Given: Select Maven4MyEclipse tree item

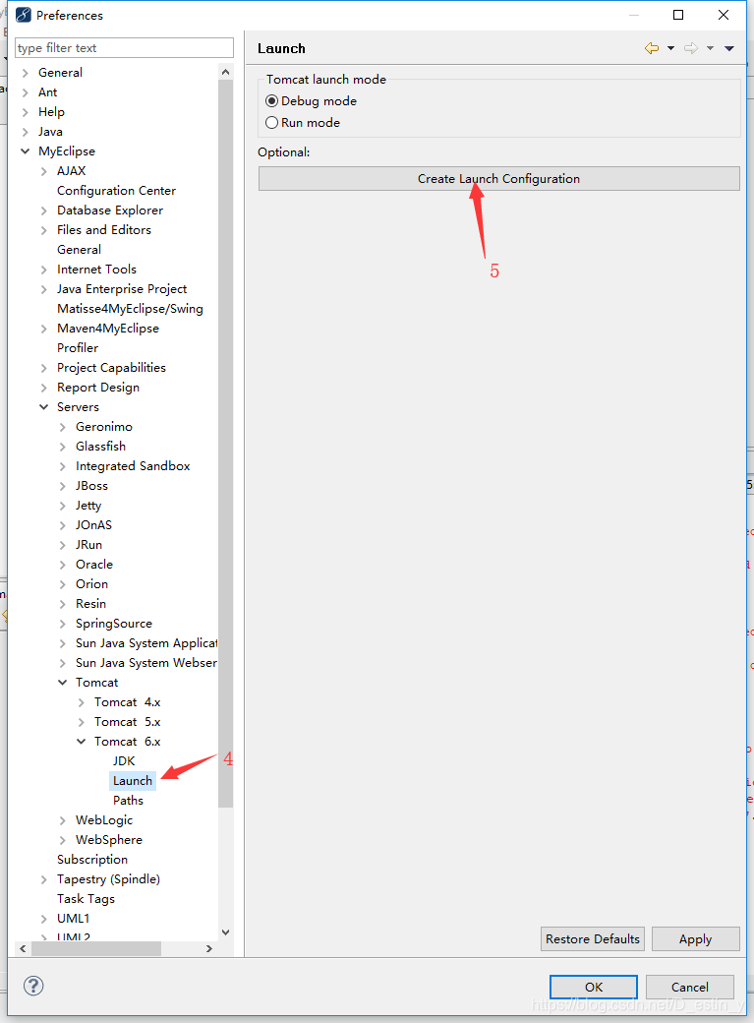Looking at the screenshot, I should pos(107,329).
